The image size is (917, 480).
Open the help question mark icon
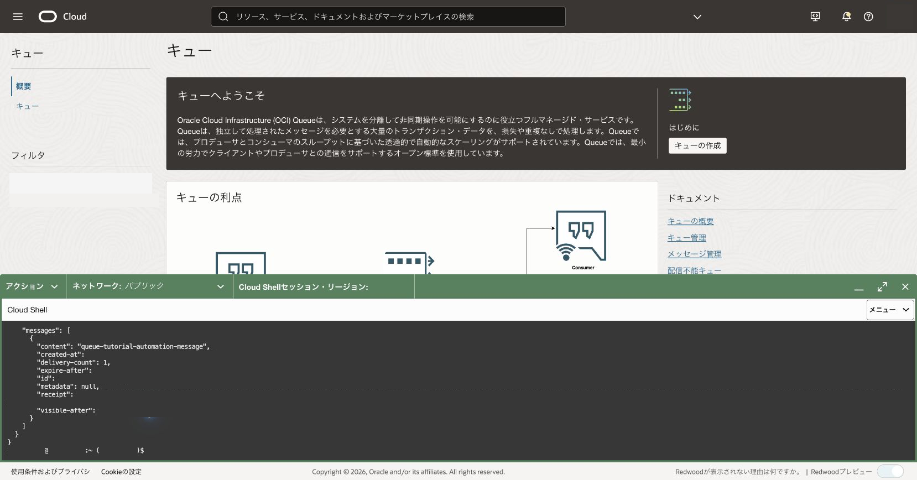868,17
